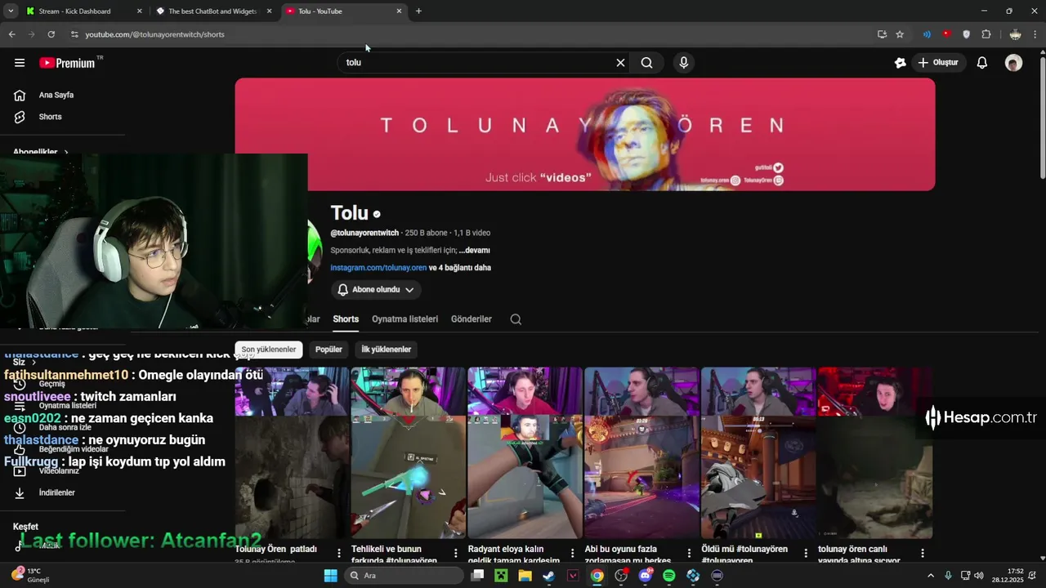
Task: Open the Chrome profile avatar
Action: tap(1015, 34)
